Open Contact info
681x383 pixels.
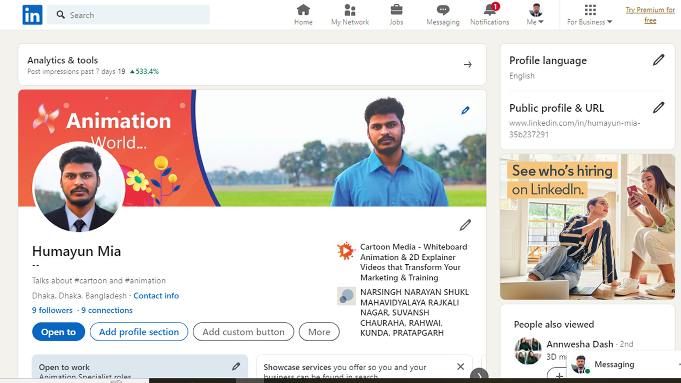coord(156,296)
